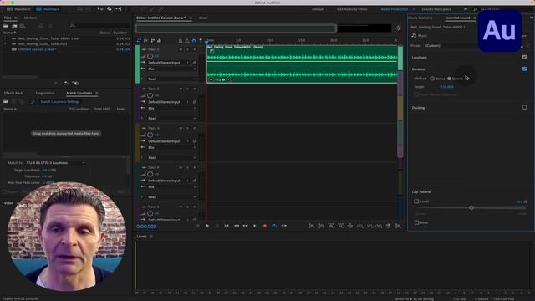The width and height of the screenshot is (535, 301).
Task: Expand the Bed_Feeling_Good_Today.mp3 file
Action: click(x=5, y=44)
